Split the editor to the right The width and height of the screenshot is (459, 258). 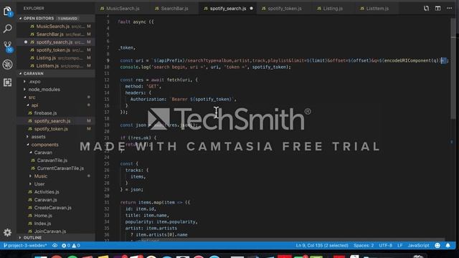437,9
